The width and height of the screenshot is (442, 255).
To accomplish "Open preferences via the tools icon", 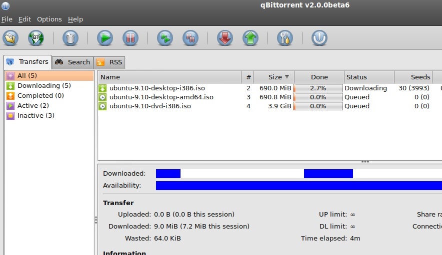I will 284,38.
